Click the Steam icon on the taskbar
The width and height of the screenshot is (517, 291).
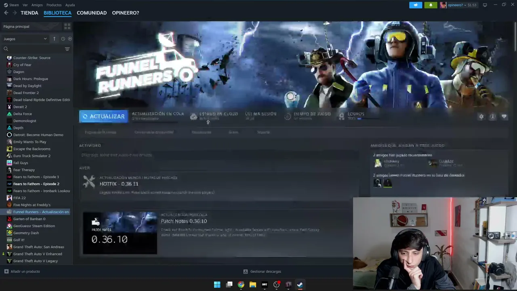pyautogui.click(x=300, y=285)
